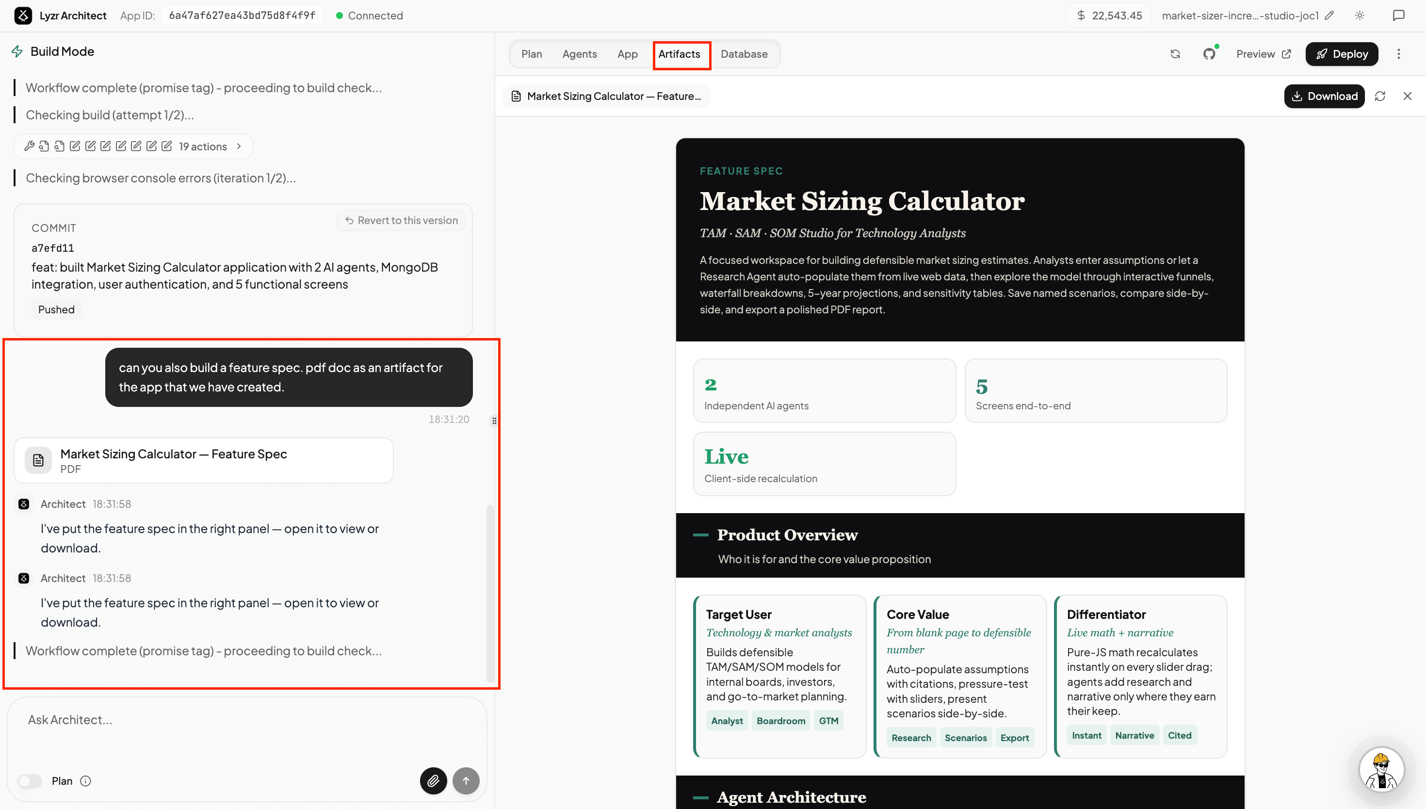1426x809 pixels.
Task: Toggle the light/dark theme sun icon
Action: (1360, 16)
